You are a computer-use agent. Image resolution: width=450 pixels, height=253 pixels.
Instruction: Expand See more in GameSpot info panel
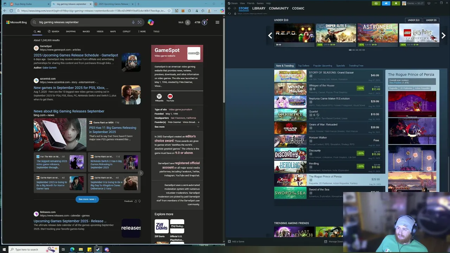point(177,127)
